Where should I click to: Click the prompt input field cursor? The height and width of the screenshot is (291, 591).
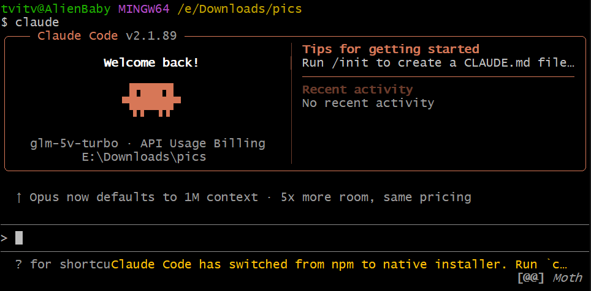pyautogui.click(x=19, y=238)
